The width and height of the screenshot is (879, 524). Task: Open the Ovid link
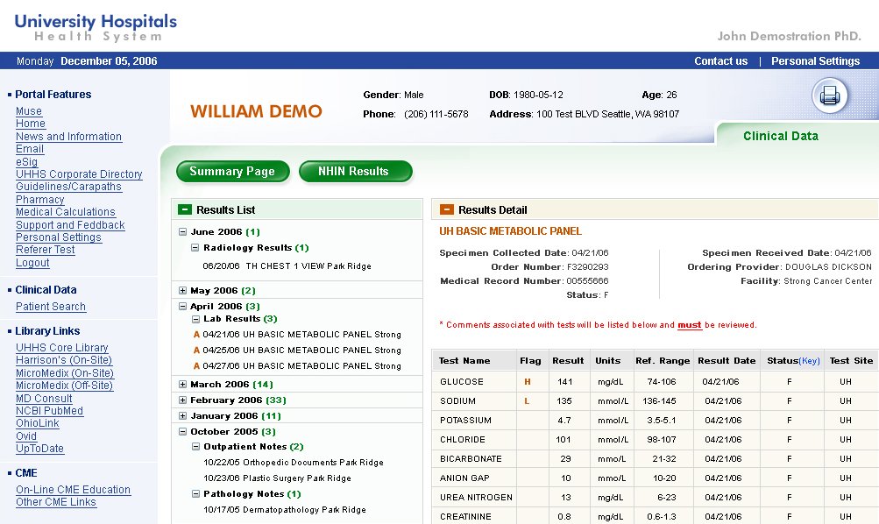25,436
